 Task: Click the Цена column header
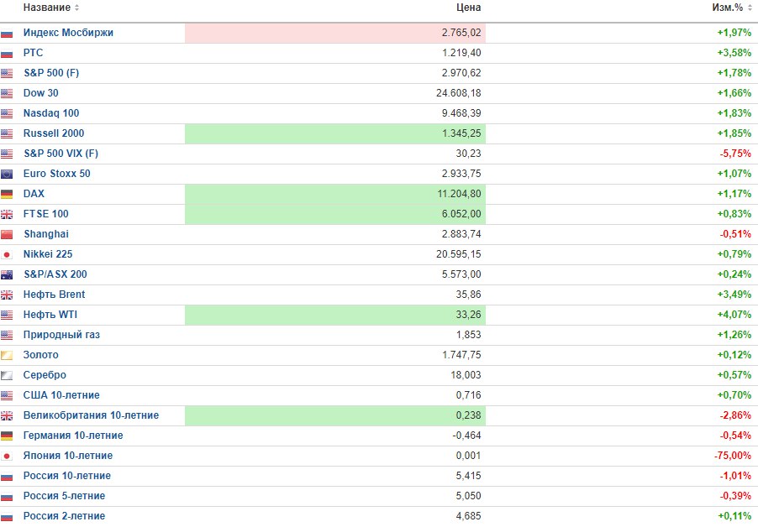click(468, 8)
